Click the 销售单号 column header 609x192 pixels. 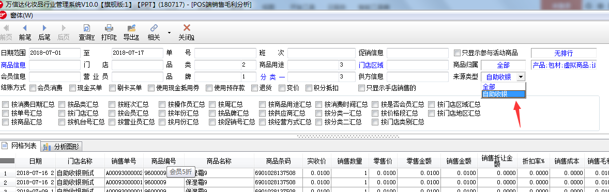tap(124, 161)
